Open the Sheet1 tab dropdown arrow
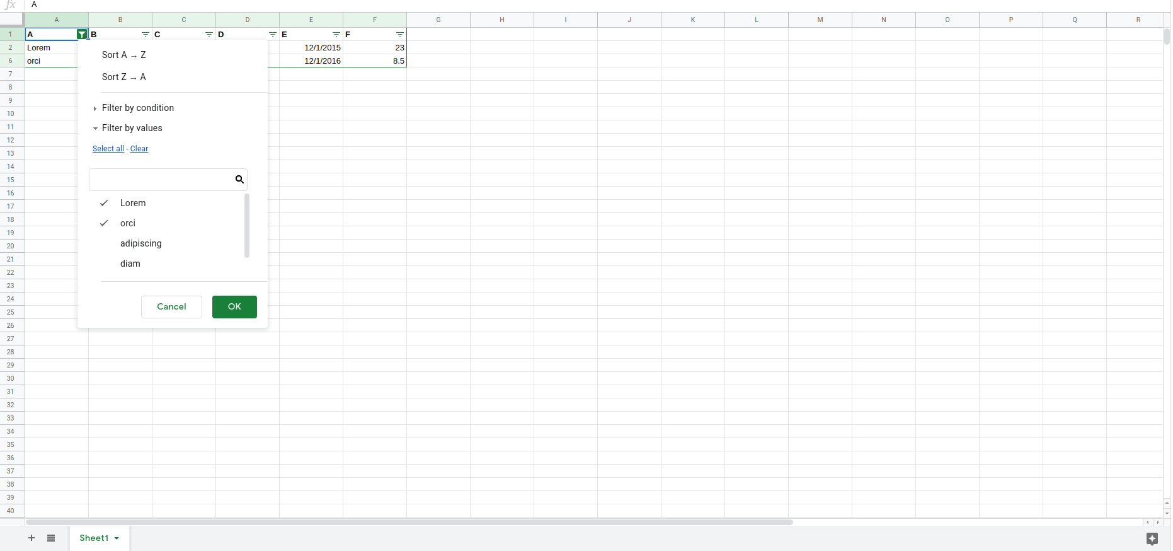1173x551 pixels. pos(117,538)
